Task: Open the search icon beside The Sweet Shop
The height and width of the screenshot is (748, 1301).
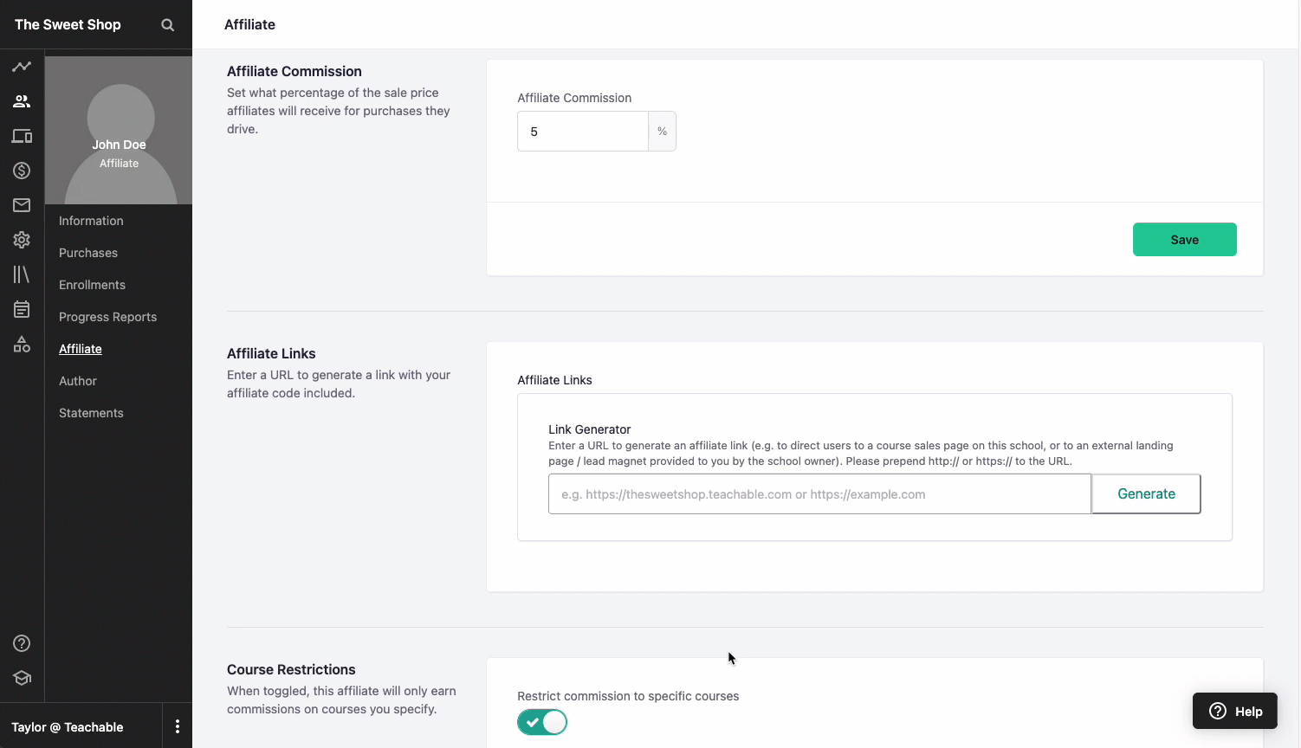Action: pos(168,25)
